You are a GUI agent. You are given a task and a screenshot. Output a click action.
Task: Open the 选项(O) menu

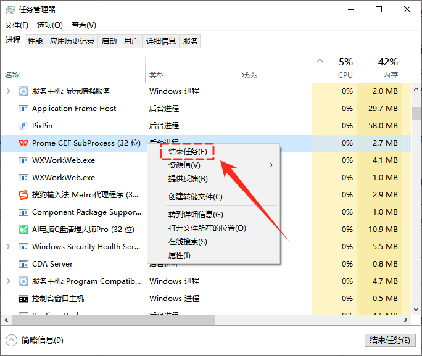(50, 25)
